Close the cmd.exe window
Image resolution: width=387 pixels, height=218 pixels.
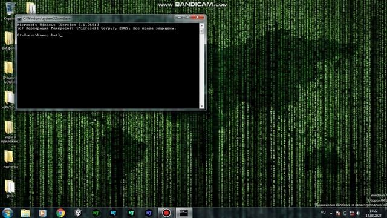pyautogui.click(x=198, y=18)
